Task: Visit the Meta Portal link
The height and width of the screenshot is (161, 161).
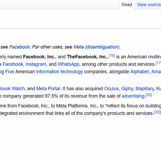Action: pyautogui.click(x=48, y=89)
